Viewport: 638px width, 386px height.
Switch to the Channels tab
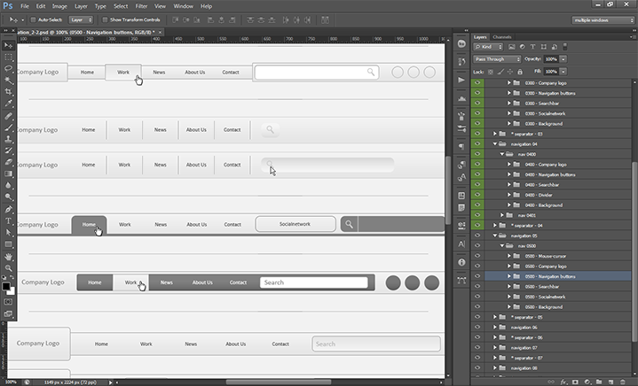pos(502,37)
